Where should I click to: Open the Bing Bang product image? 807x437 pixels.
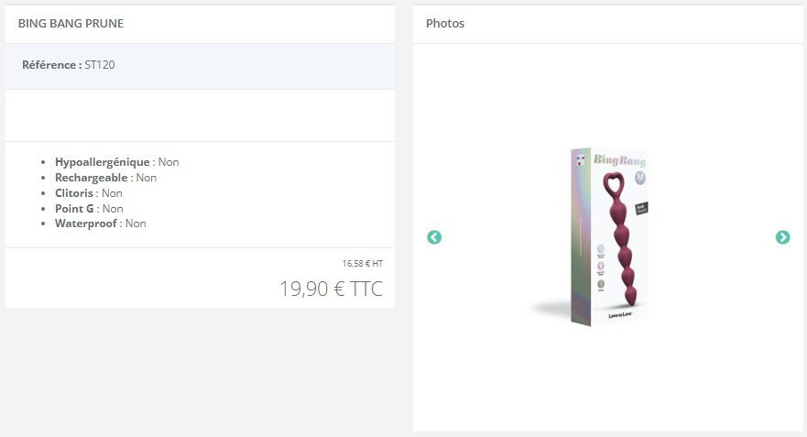pyautogui.click(x=609, y=236)
